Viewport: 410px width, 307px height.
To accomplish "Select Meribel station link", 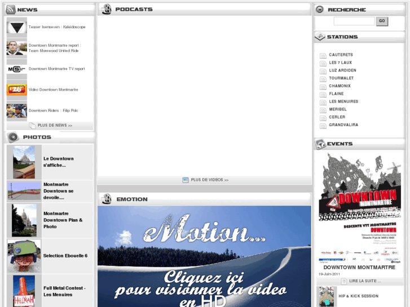I will point(338,109).
